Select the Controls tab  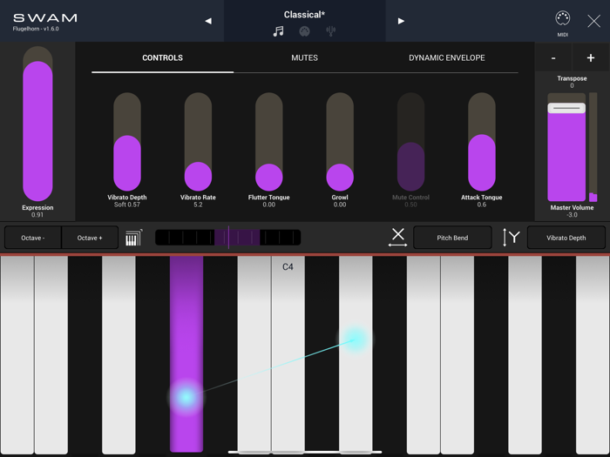coord(162,58)
